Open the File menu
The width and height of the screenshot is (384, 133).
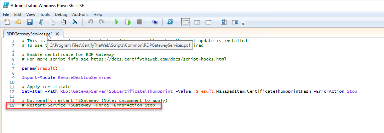coord(6,15)
